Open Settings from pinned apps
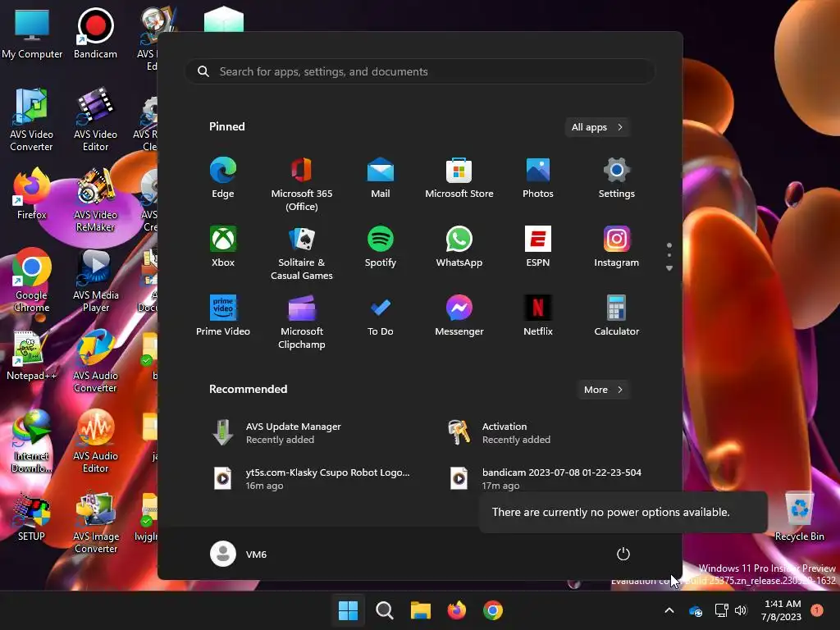The image size is (840, 630). (617, 178)
